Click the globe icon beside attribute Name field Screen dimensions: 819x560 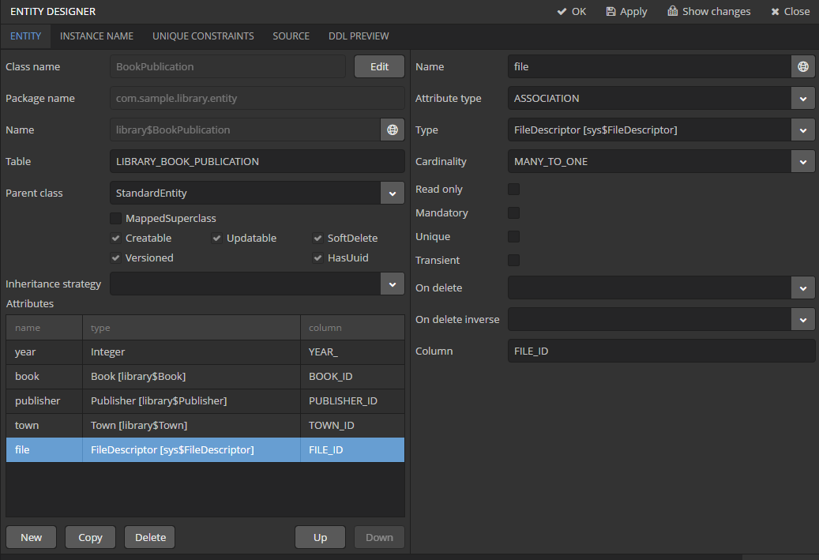pos(802,66)
